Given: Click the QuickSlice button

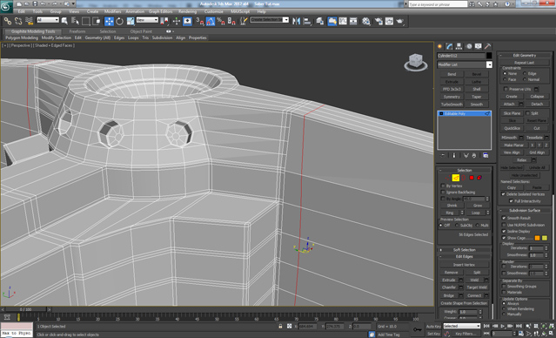Looking at the screenshot, I should [512, 128].
